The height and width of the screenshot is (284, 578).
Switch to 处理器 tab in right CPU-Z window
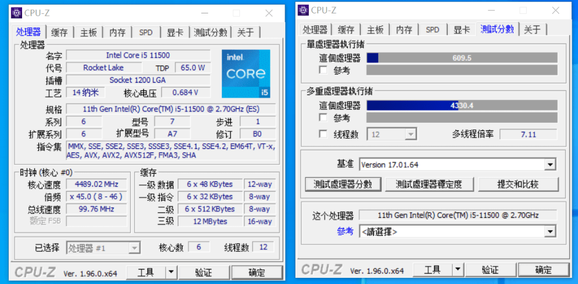315,29
